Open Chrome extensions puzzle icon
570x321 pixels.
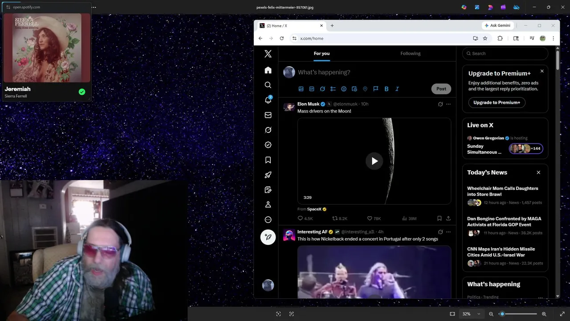point(500,38)
